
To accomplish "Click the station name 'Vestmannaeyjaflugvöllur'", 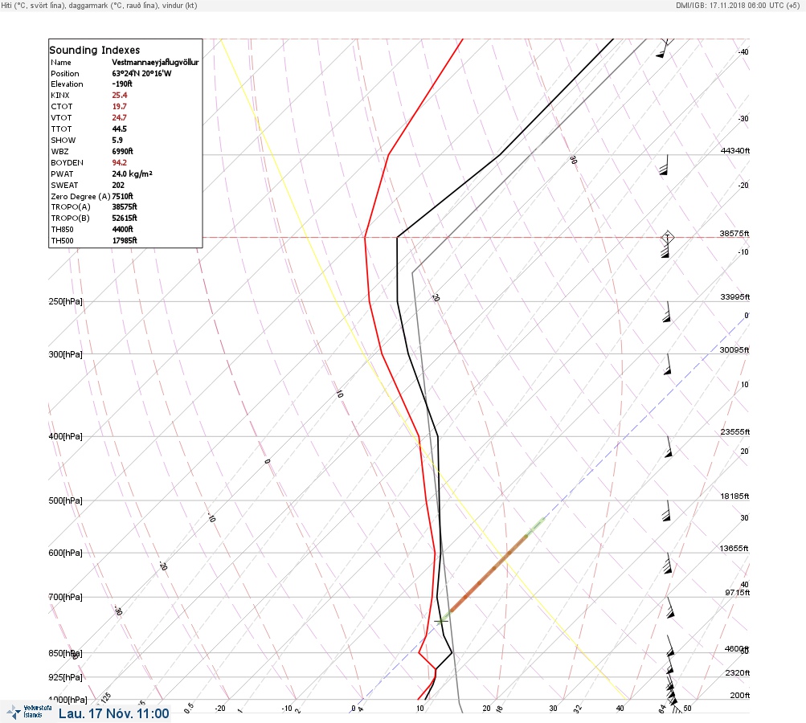I will 155,62.
